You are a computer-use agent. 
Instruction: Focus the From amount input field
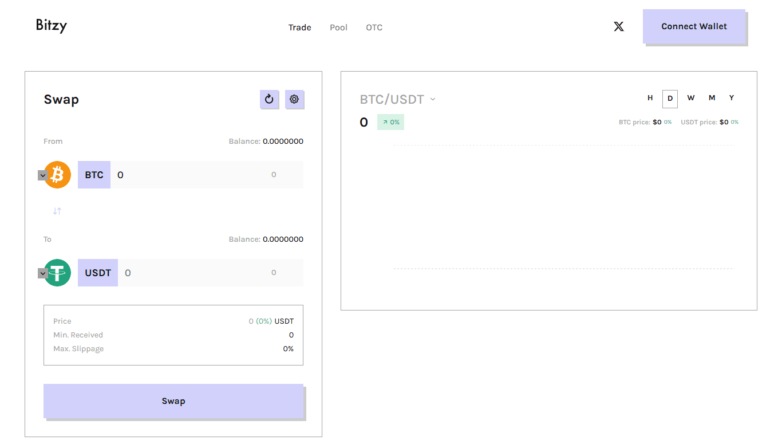tap(189, 175)
